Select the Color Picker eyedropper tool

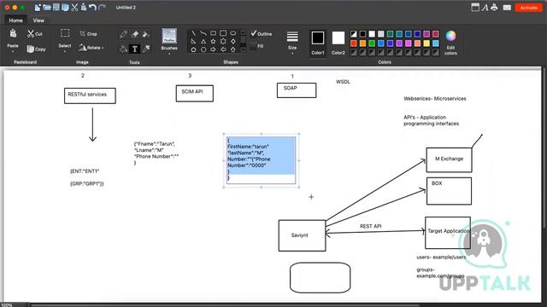tap(146, 49)
